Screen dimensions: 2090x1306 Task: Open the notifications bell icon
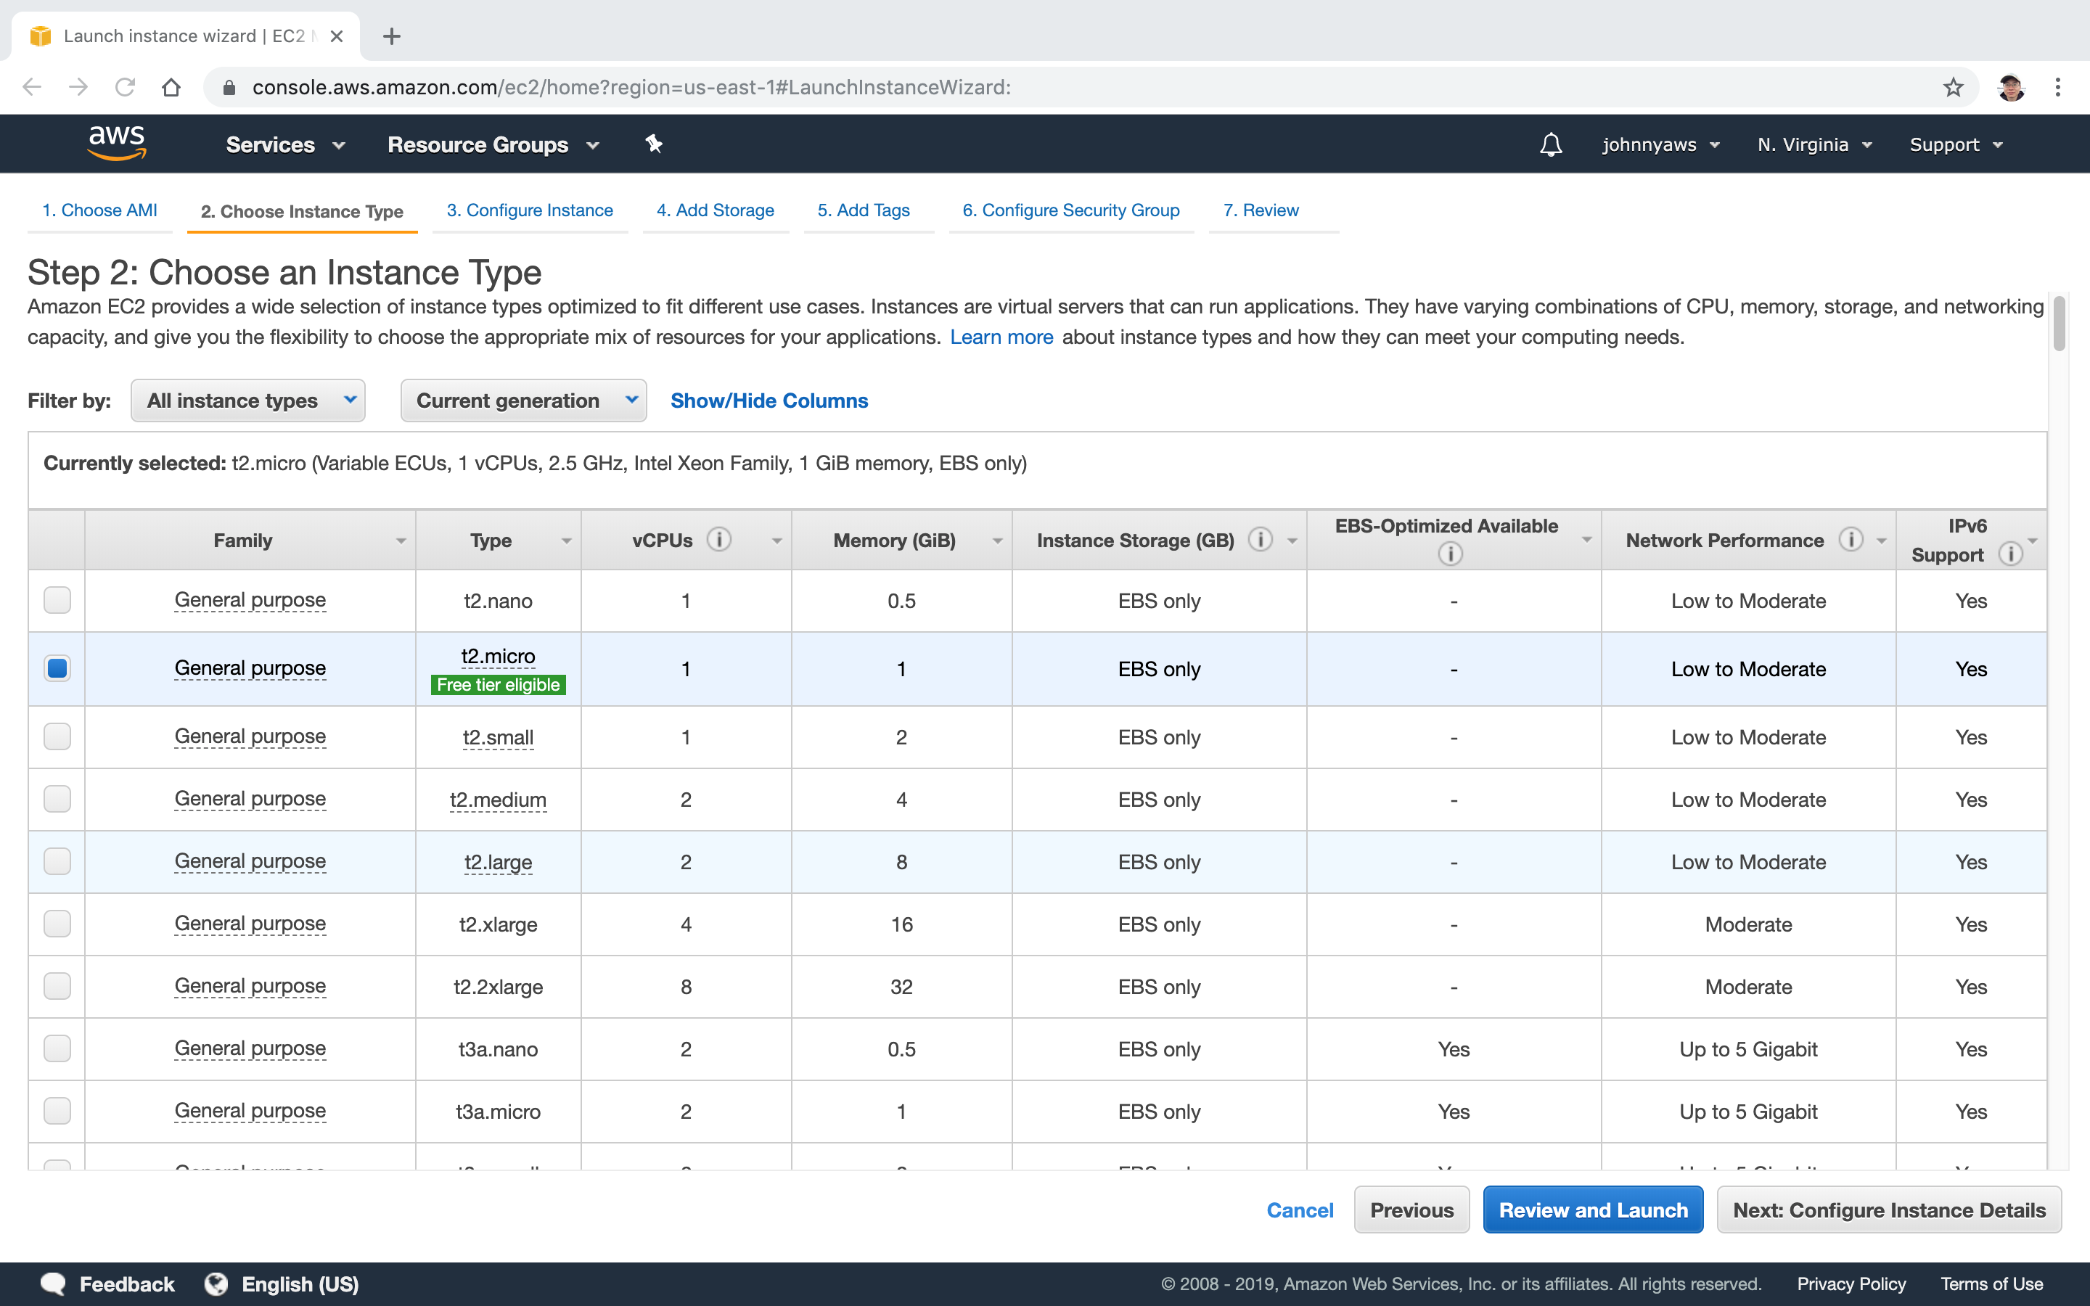click(1551, 144)
